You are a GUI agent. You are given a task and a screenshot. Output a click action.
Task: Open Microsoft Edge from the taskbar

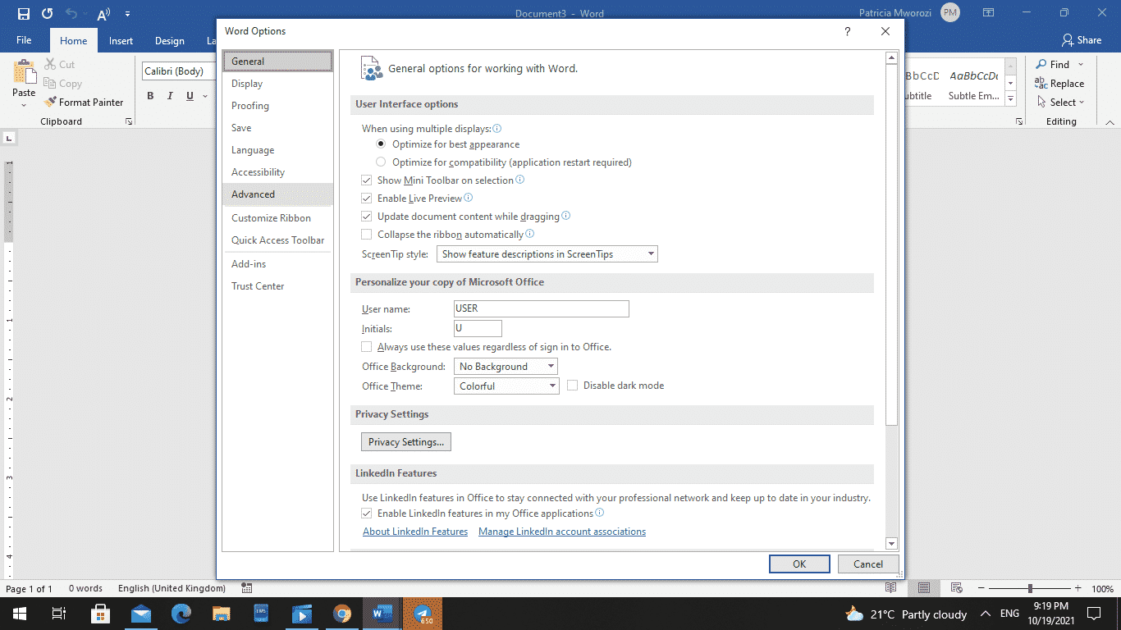(x=181, y=614)
